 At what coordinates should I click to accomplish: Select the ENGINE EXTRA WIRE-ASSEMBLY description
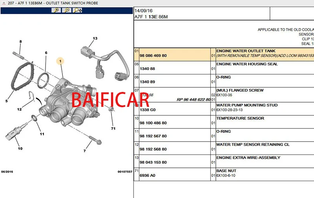coord(248,158)
